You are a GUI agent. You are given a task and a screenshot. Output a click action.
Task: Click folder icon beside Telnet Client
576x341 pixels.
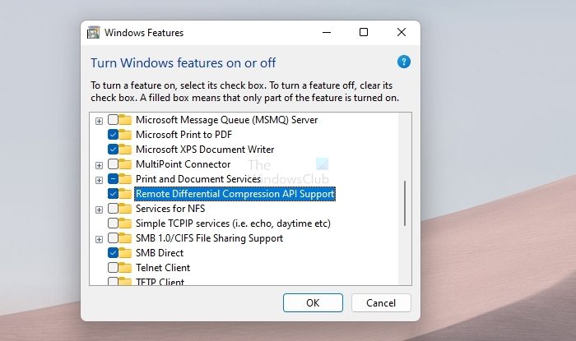click(125, 268)
